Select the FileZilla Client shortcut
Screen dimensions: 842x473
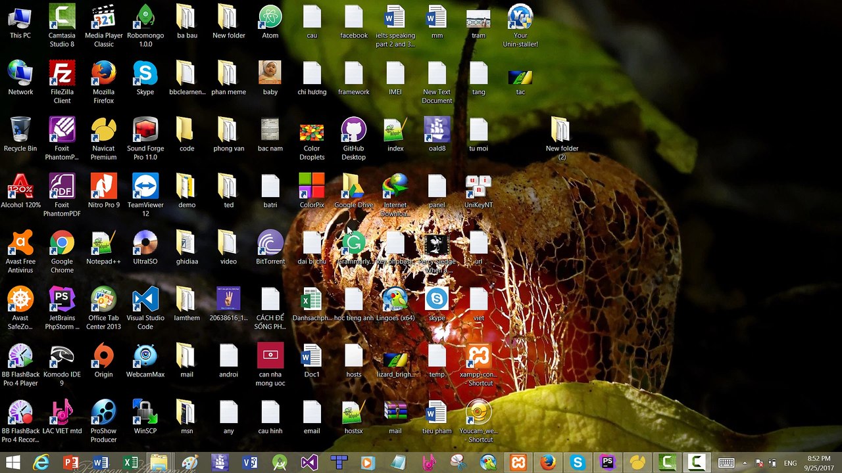[x=62, y=82]
